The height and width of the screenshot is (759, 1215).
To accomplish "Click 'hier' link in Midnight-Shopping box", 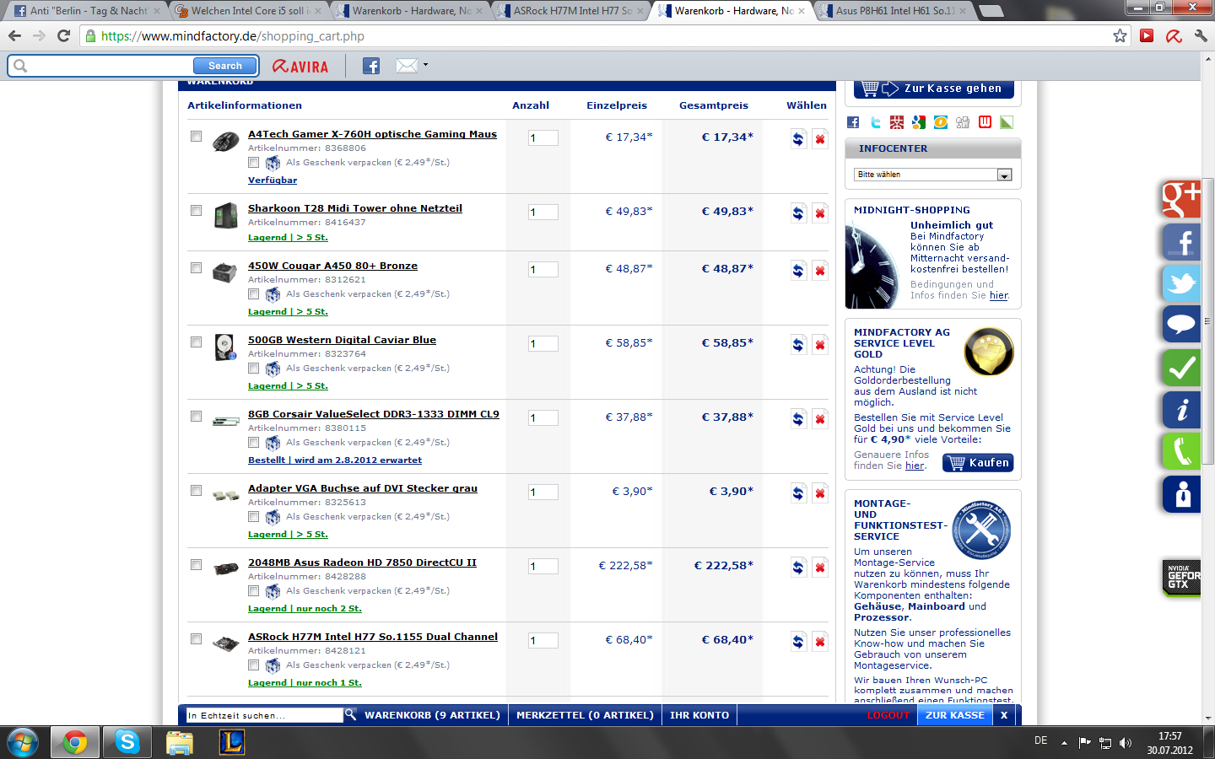I will click(x=999, y=295).
